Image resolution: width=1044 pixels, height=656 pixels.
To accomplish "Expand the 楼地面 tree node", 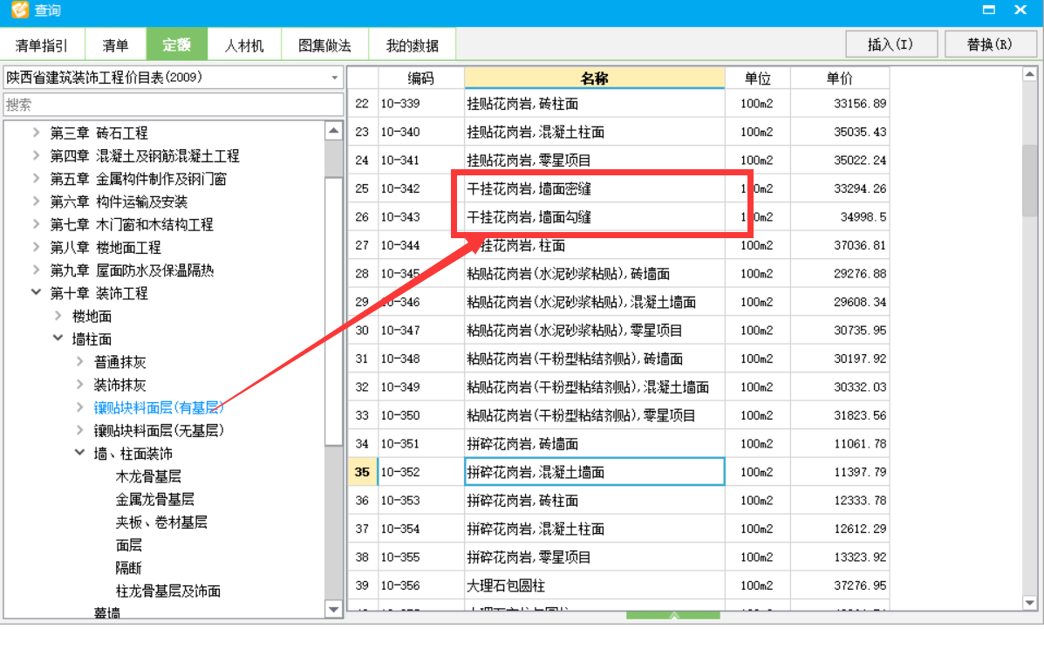I will click(57, 316).
